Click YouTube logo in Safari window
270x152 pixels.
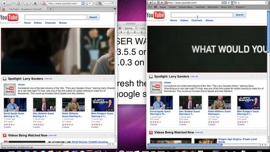point(156,15)
